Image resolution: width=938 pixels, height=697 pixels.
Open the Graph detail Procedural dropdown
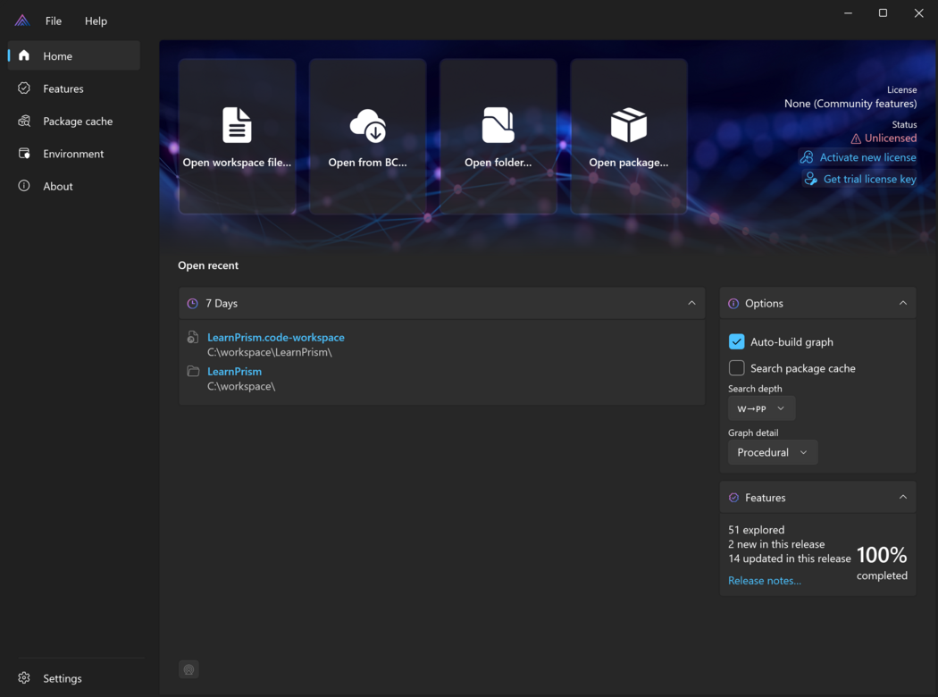[x=773, y=452]
